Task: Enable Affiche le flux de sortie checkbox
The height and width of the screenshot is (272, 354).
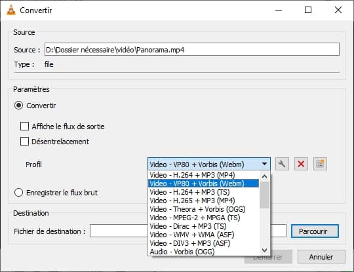Action: [x=24, y=126]
